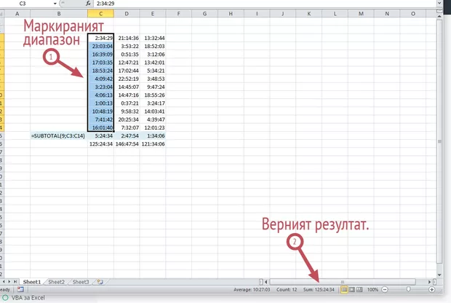Click cell containing 16:01:40

click(100, 127)
